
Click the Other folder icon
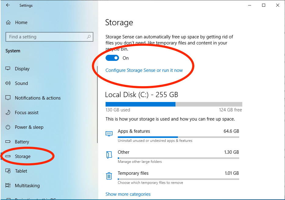(109, 155)
